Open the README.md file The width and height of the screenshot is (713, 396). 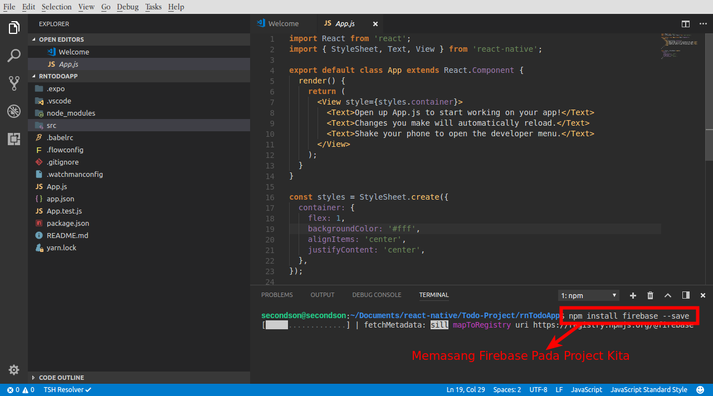pos(139,235)
